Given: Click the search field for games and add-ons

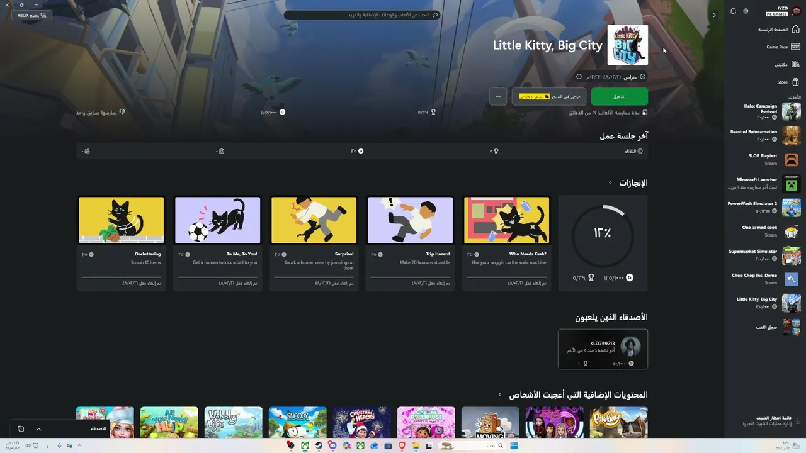Looking at the screenshot, I should coord(362,15).
